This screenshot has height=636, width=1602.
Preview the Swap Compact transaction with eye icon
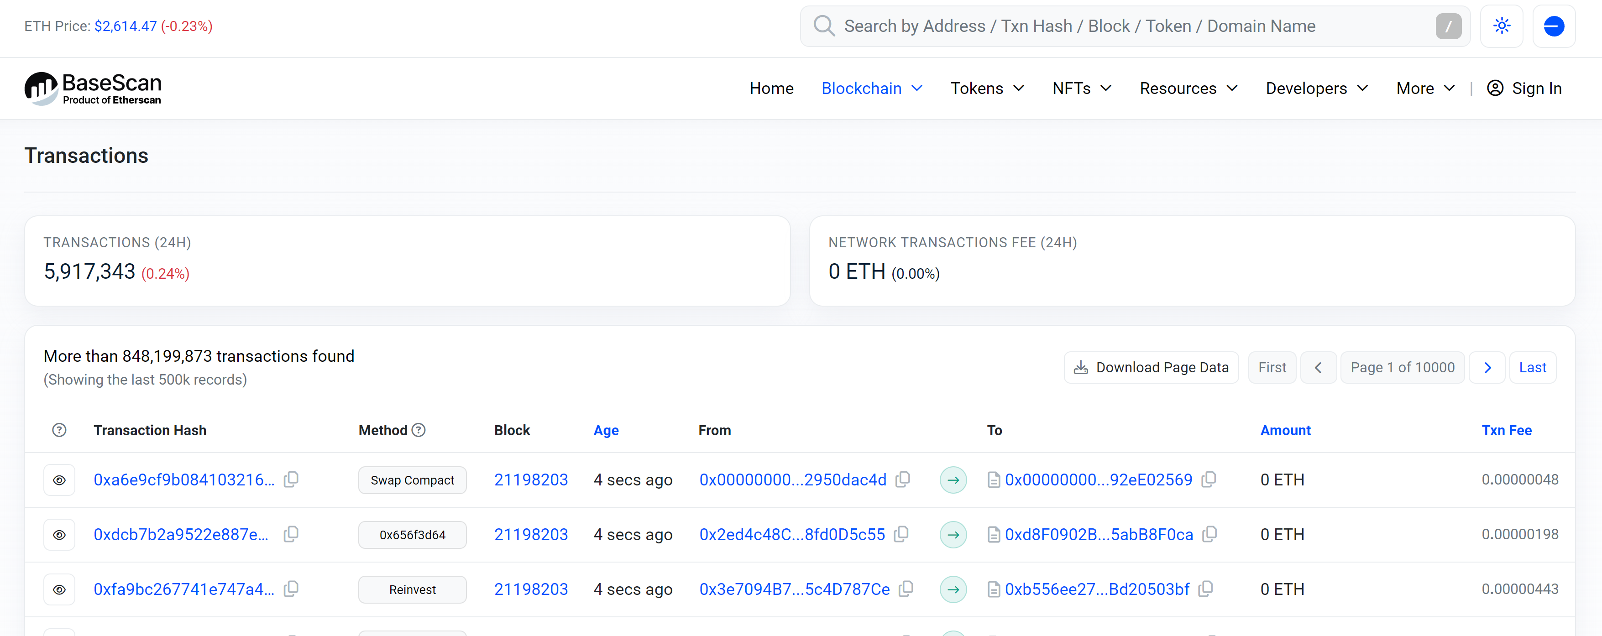point(59,480)
